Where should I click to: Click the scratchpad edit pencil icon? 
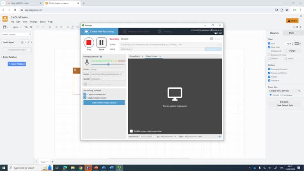point(28,42)
